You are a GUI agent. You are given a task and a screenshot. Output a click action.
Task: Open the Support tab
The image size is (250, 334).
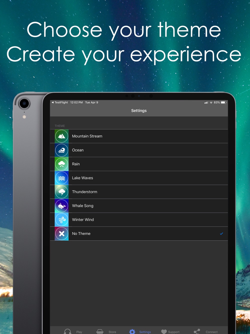[170, 331]
